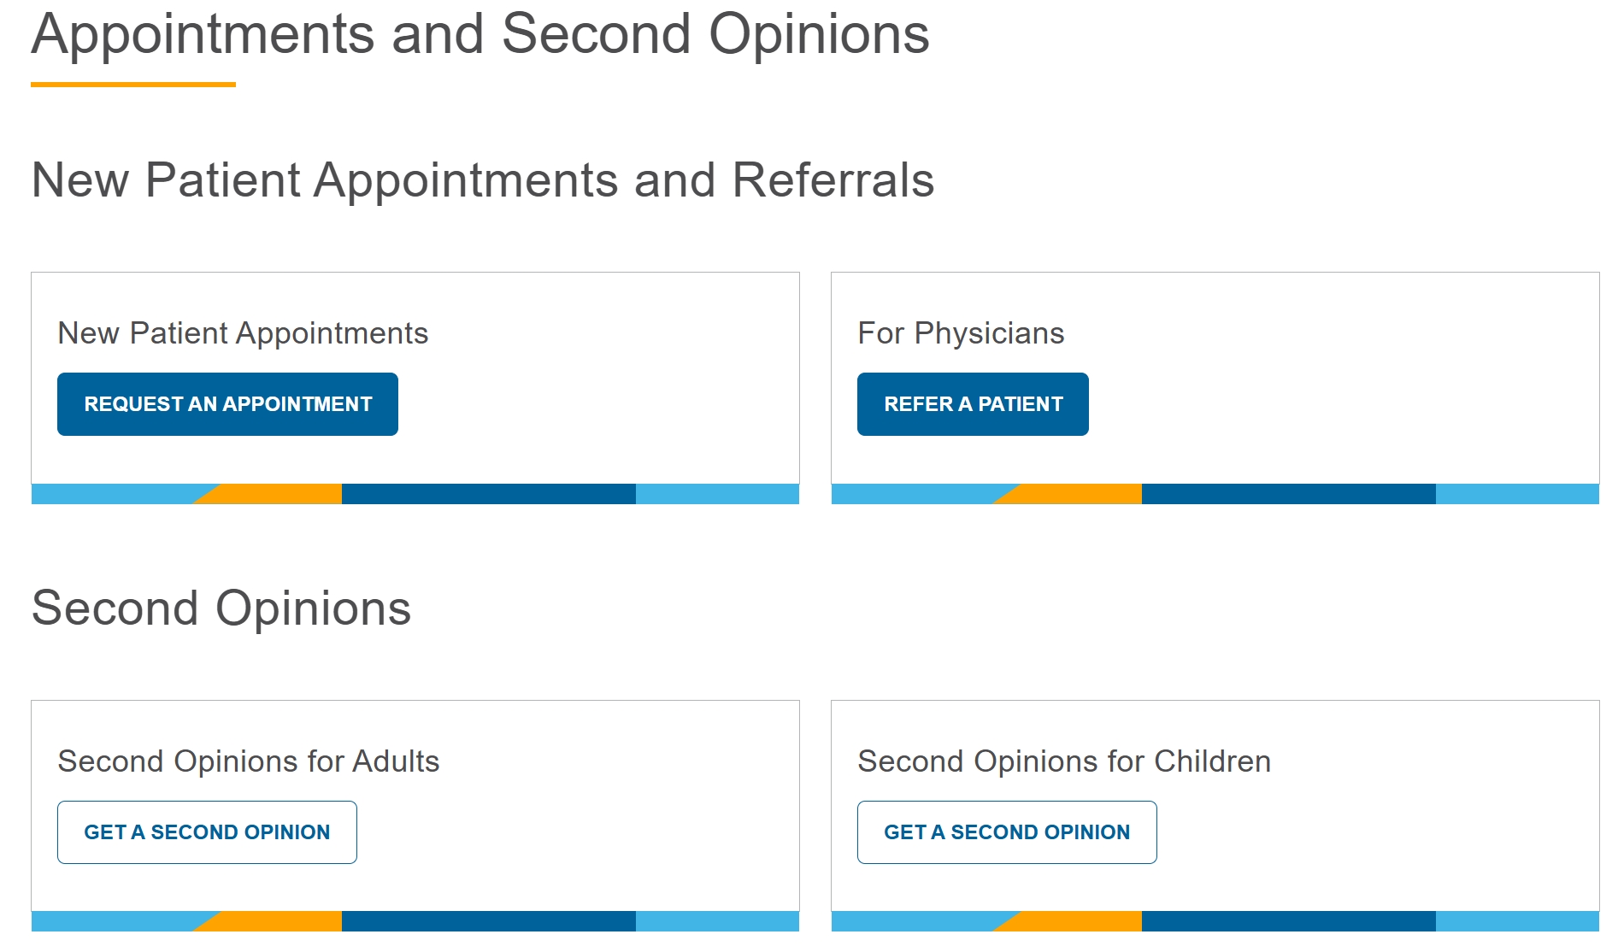Select the For Physicians card title

click(x=961, y=333)
